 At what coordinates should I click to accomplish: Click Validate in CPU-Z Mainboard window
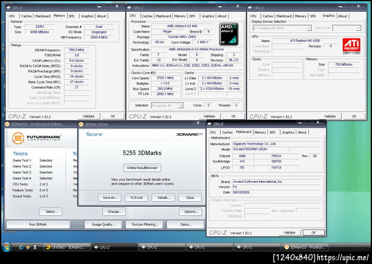click(290, 232)
